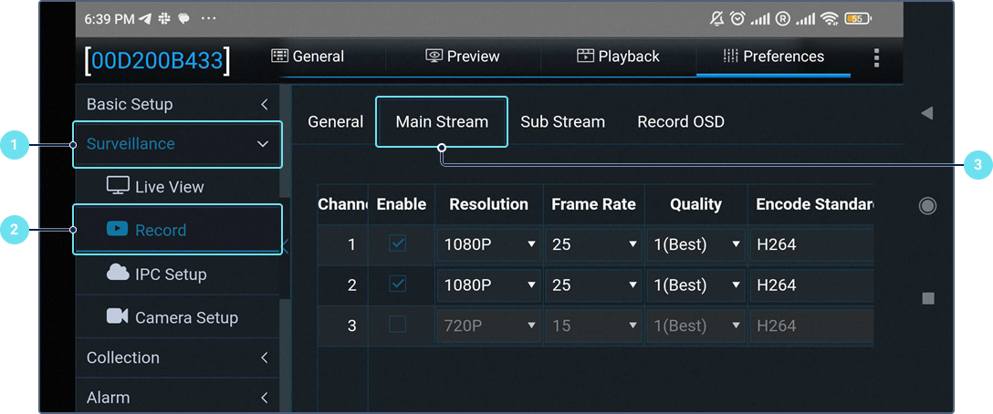Click the IPC Setup cloud icon

118,273
